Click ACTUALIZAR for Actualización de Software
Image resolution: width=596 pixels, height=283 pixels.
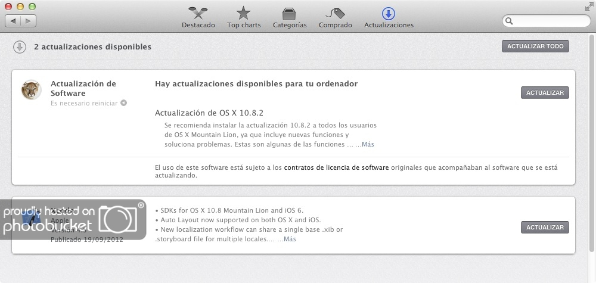pyautogui.click(x=545, y=93)
